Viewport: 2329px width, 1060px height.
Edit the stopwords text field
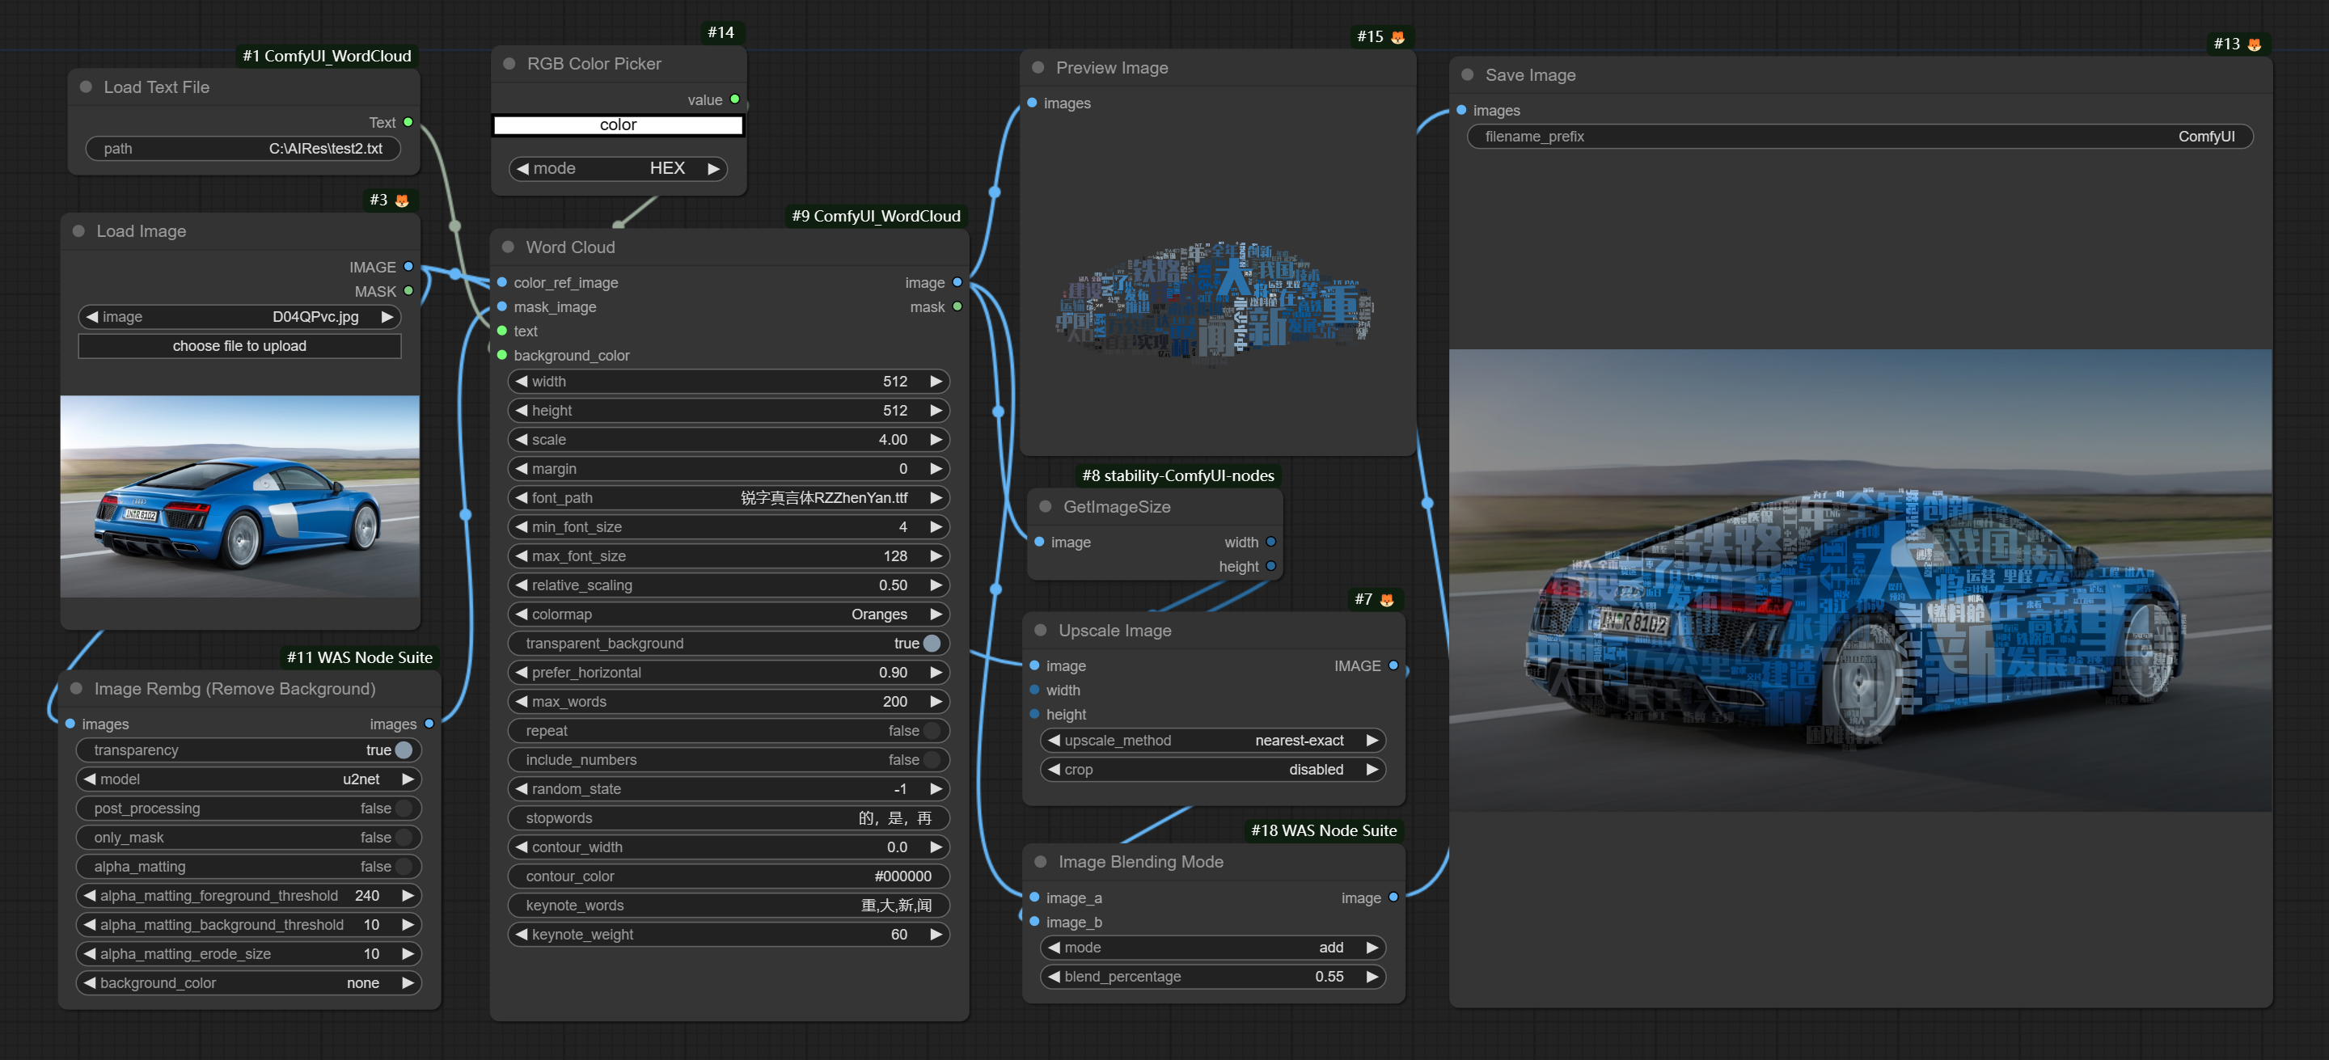[x=729, y=817]
